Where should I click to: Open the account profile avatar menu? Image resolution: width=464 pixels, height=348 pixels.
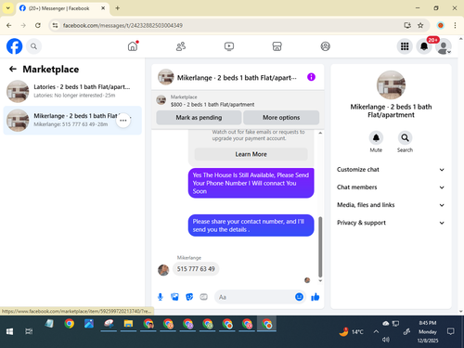click(x=444, y=46)
